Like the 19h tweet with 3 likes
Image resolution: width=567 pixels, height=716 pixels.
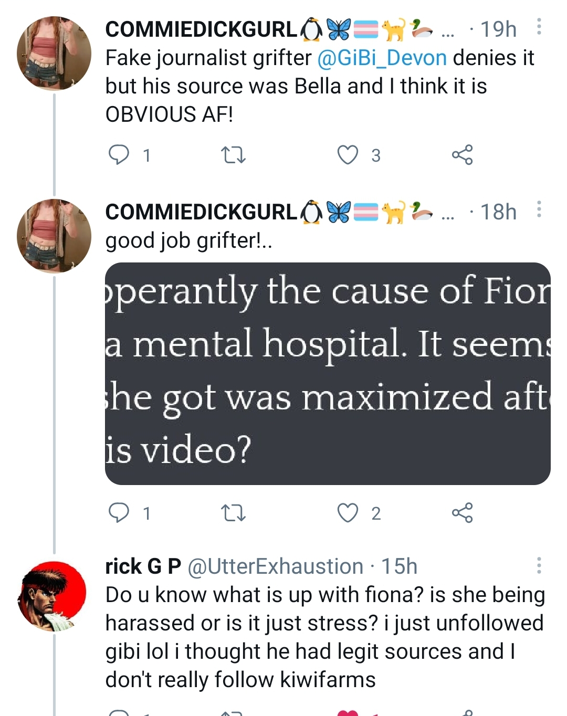point(348,155)
